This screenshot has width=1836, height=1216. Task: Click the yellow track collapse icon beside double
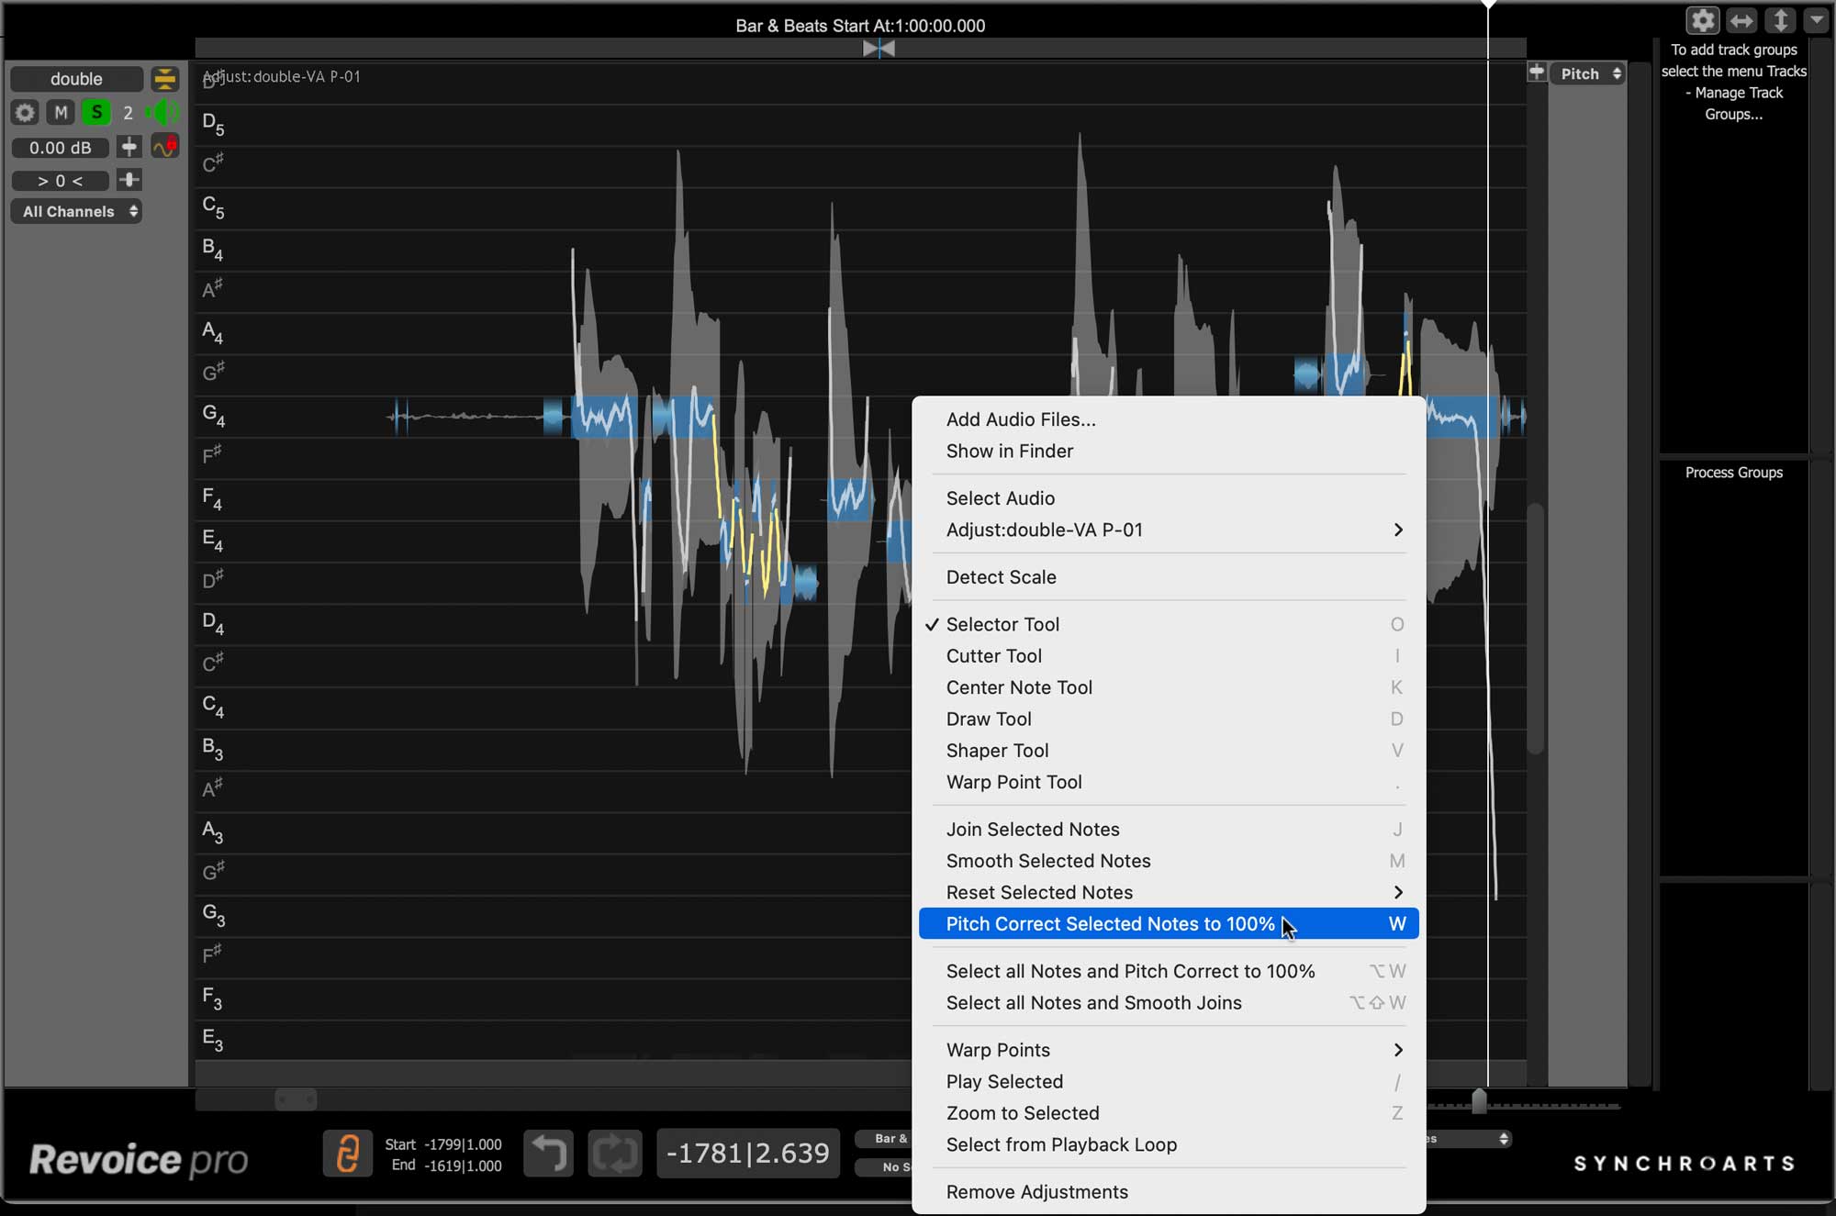[165, 79]
